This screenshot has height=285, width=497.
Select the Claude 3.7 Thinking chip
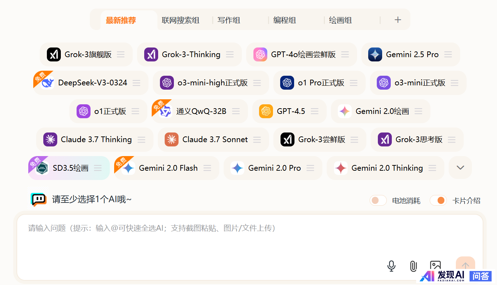(95, 140)
